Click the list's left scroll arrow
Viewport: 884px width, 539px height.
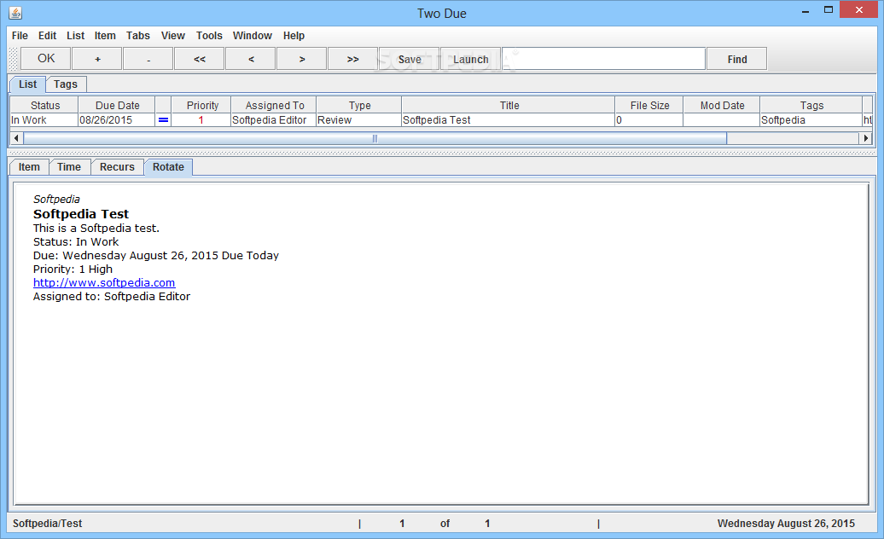pos(16,138)
